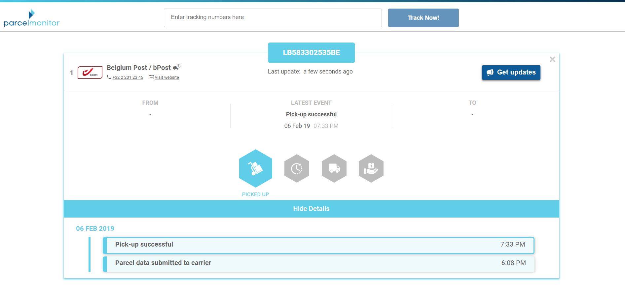
Task: Click the Belgium Post / bPost carrier name
Action: coord(138,68)
